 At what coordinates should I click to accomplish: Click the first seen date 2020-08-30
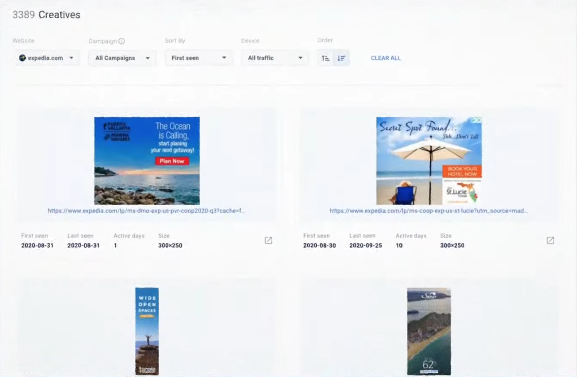(x=319, y=245)
